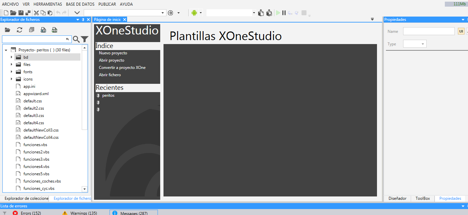Click the Save all toolbar icon
This screenshot has width=468, height=215.
[28, 13]
